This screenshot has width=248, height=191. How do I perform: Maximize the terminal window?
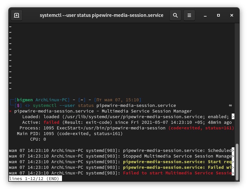point(218,15)
